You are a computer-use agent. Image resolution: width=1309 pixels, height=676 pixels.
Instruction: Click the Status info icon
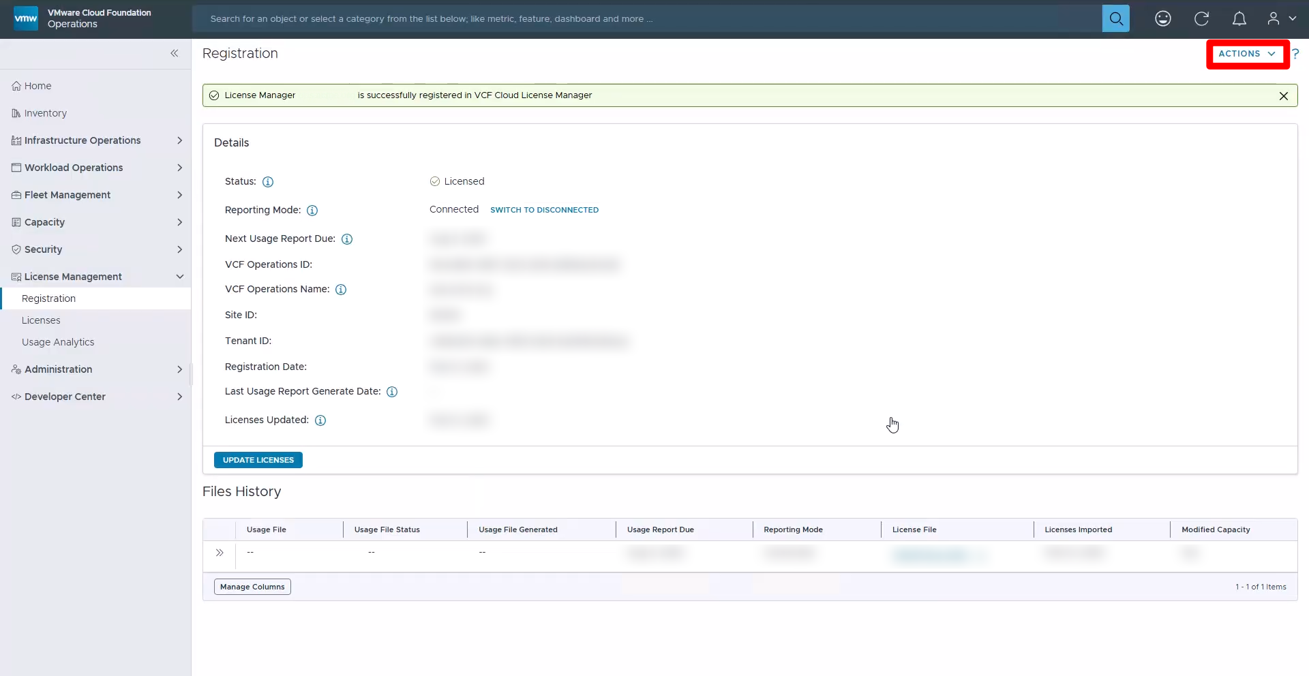pyautogui.click(x=268, y=182)
